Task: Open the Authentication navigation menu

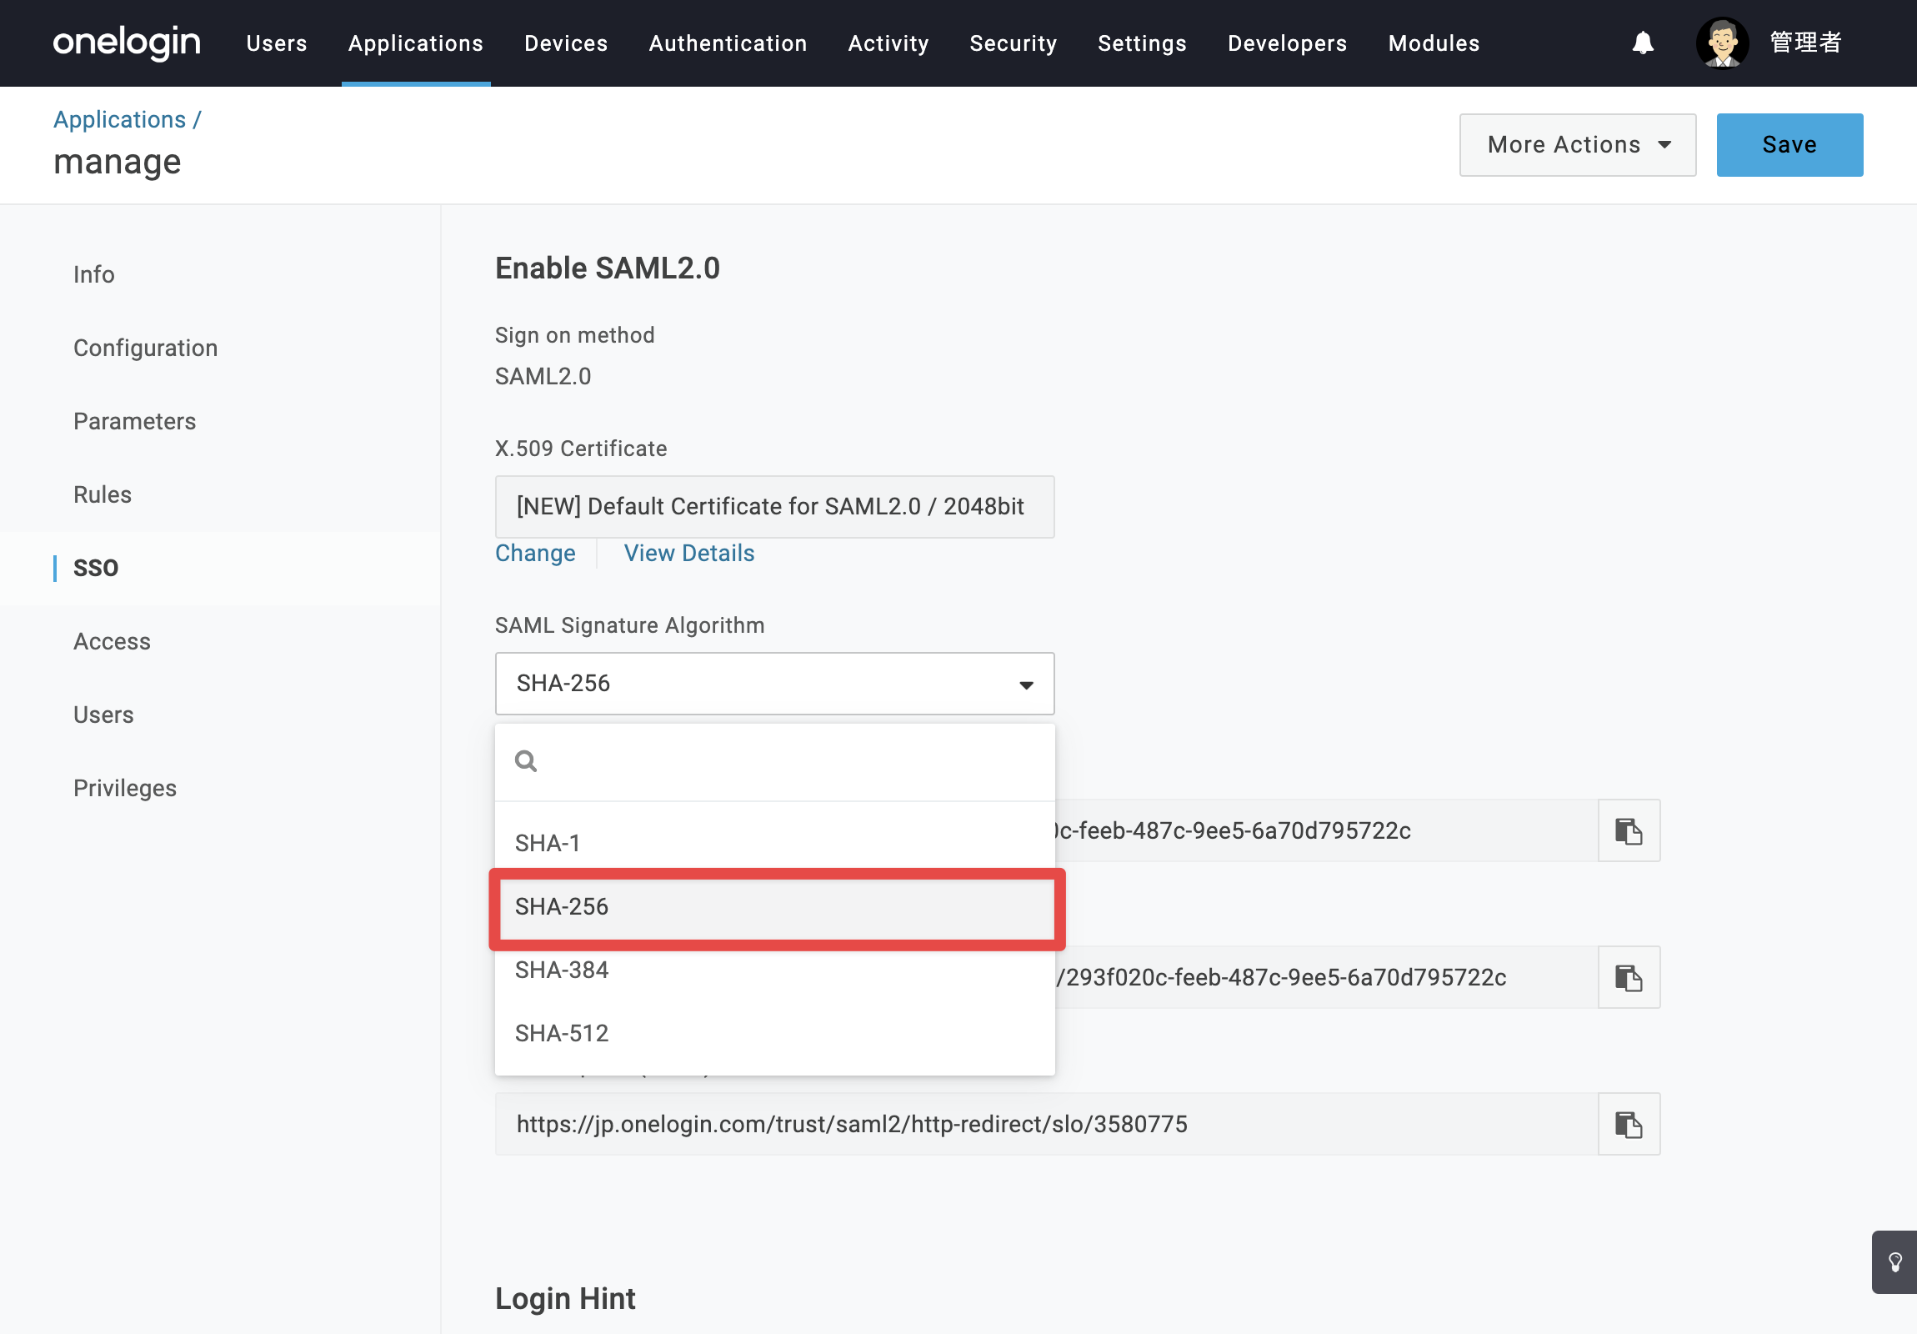Action: 728,43
